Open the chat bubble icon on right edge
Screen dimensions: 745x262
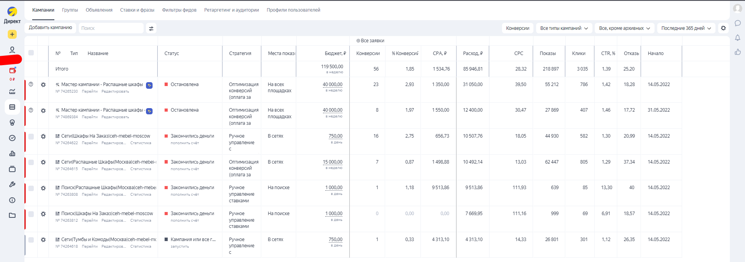(x=738, y=23)
